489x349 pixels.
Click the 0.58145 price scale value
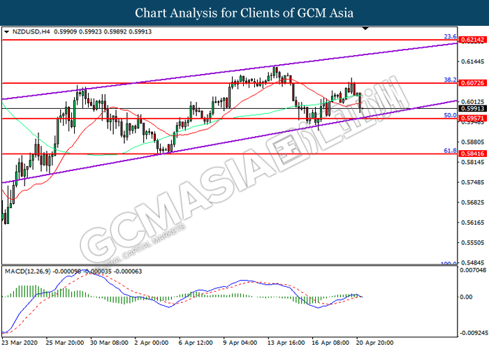pyautogui.click(x=473, y=162)
